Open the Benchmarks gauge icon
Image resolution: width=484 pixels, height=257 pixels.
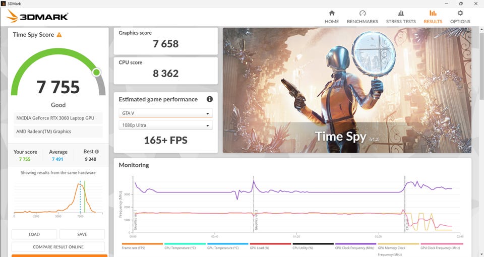(362, 13)
